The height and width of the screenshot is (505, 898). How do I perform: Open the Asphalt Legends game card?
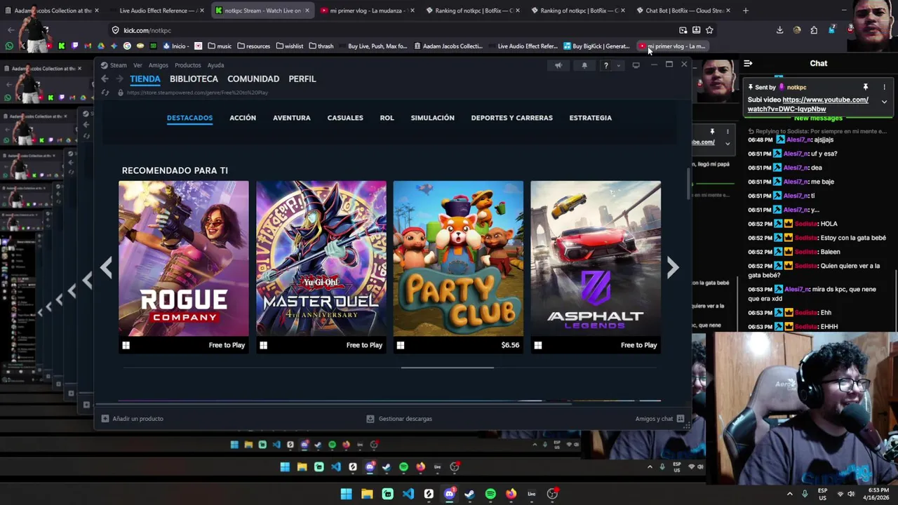[596, 267]
